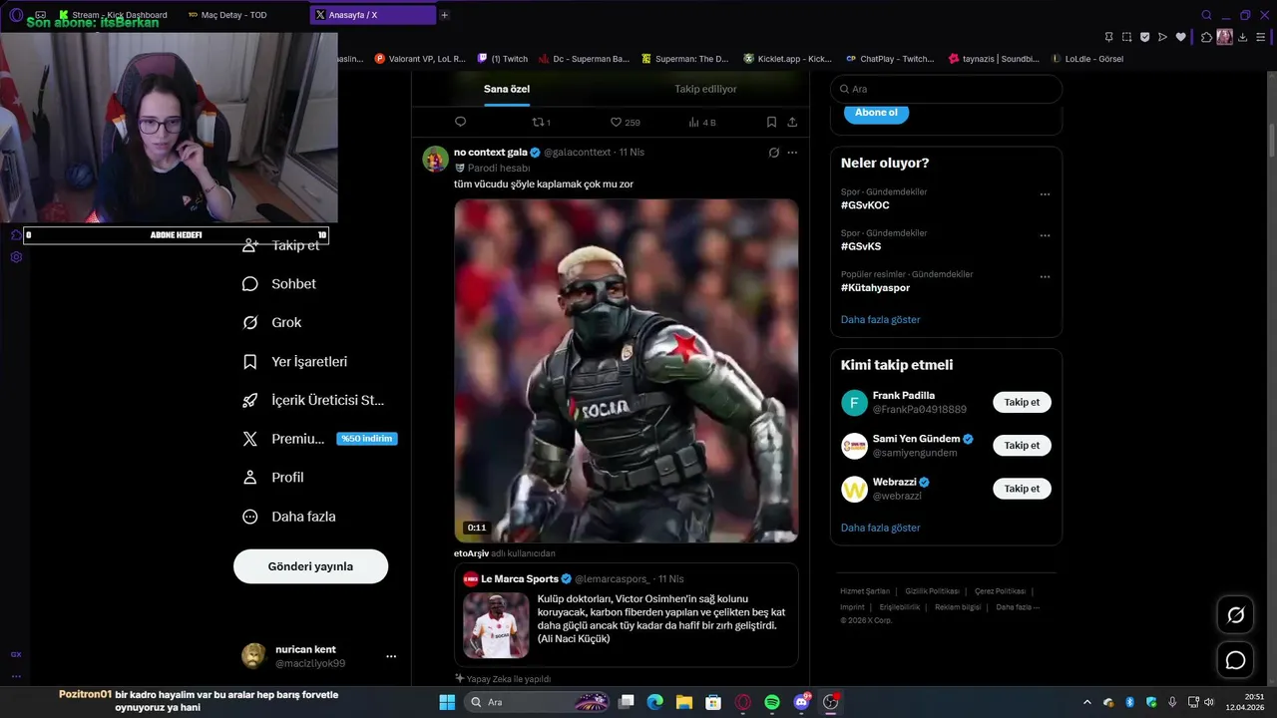1277x718 pixels.
Task: Play the Osimhen armored video
Action: tap(627, 371)
